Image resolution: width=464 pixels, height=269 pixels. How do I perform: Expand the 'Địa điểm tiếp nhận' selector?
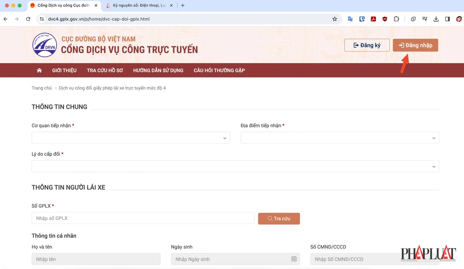(x=339, y=137)
